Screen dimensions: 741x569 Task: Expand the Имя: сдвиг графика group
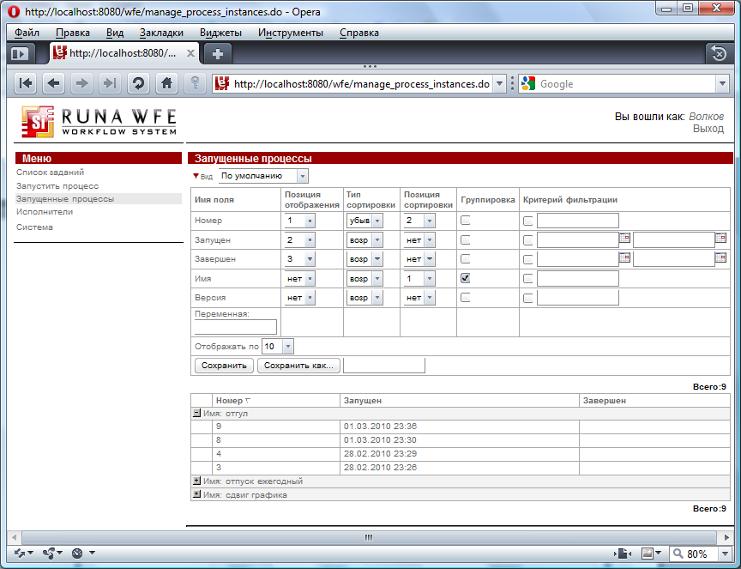pyautogui.click(x=196, y=494)
